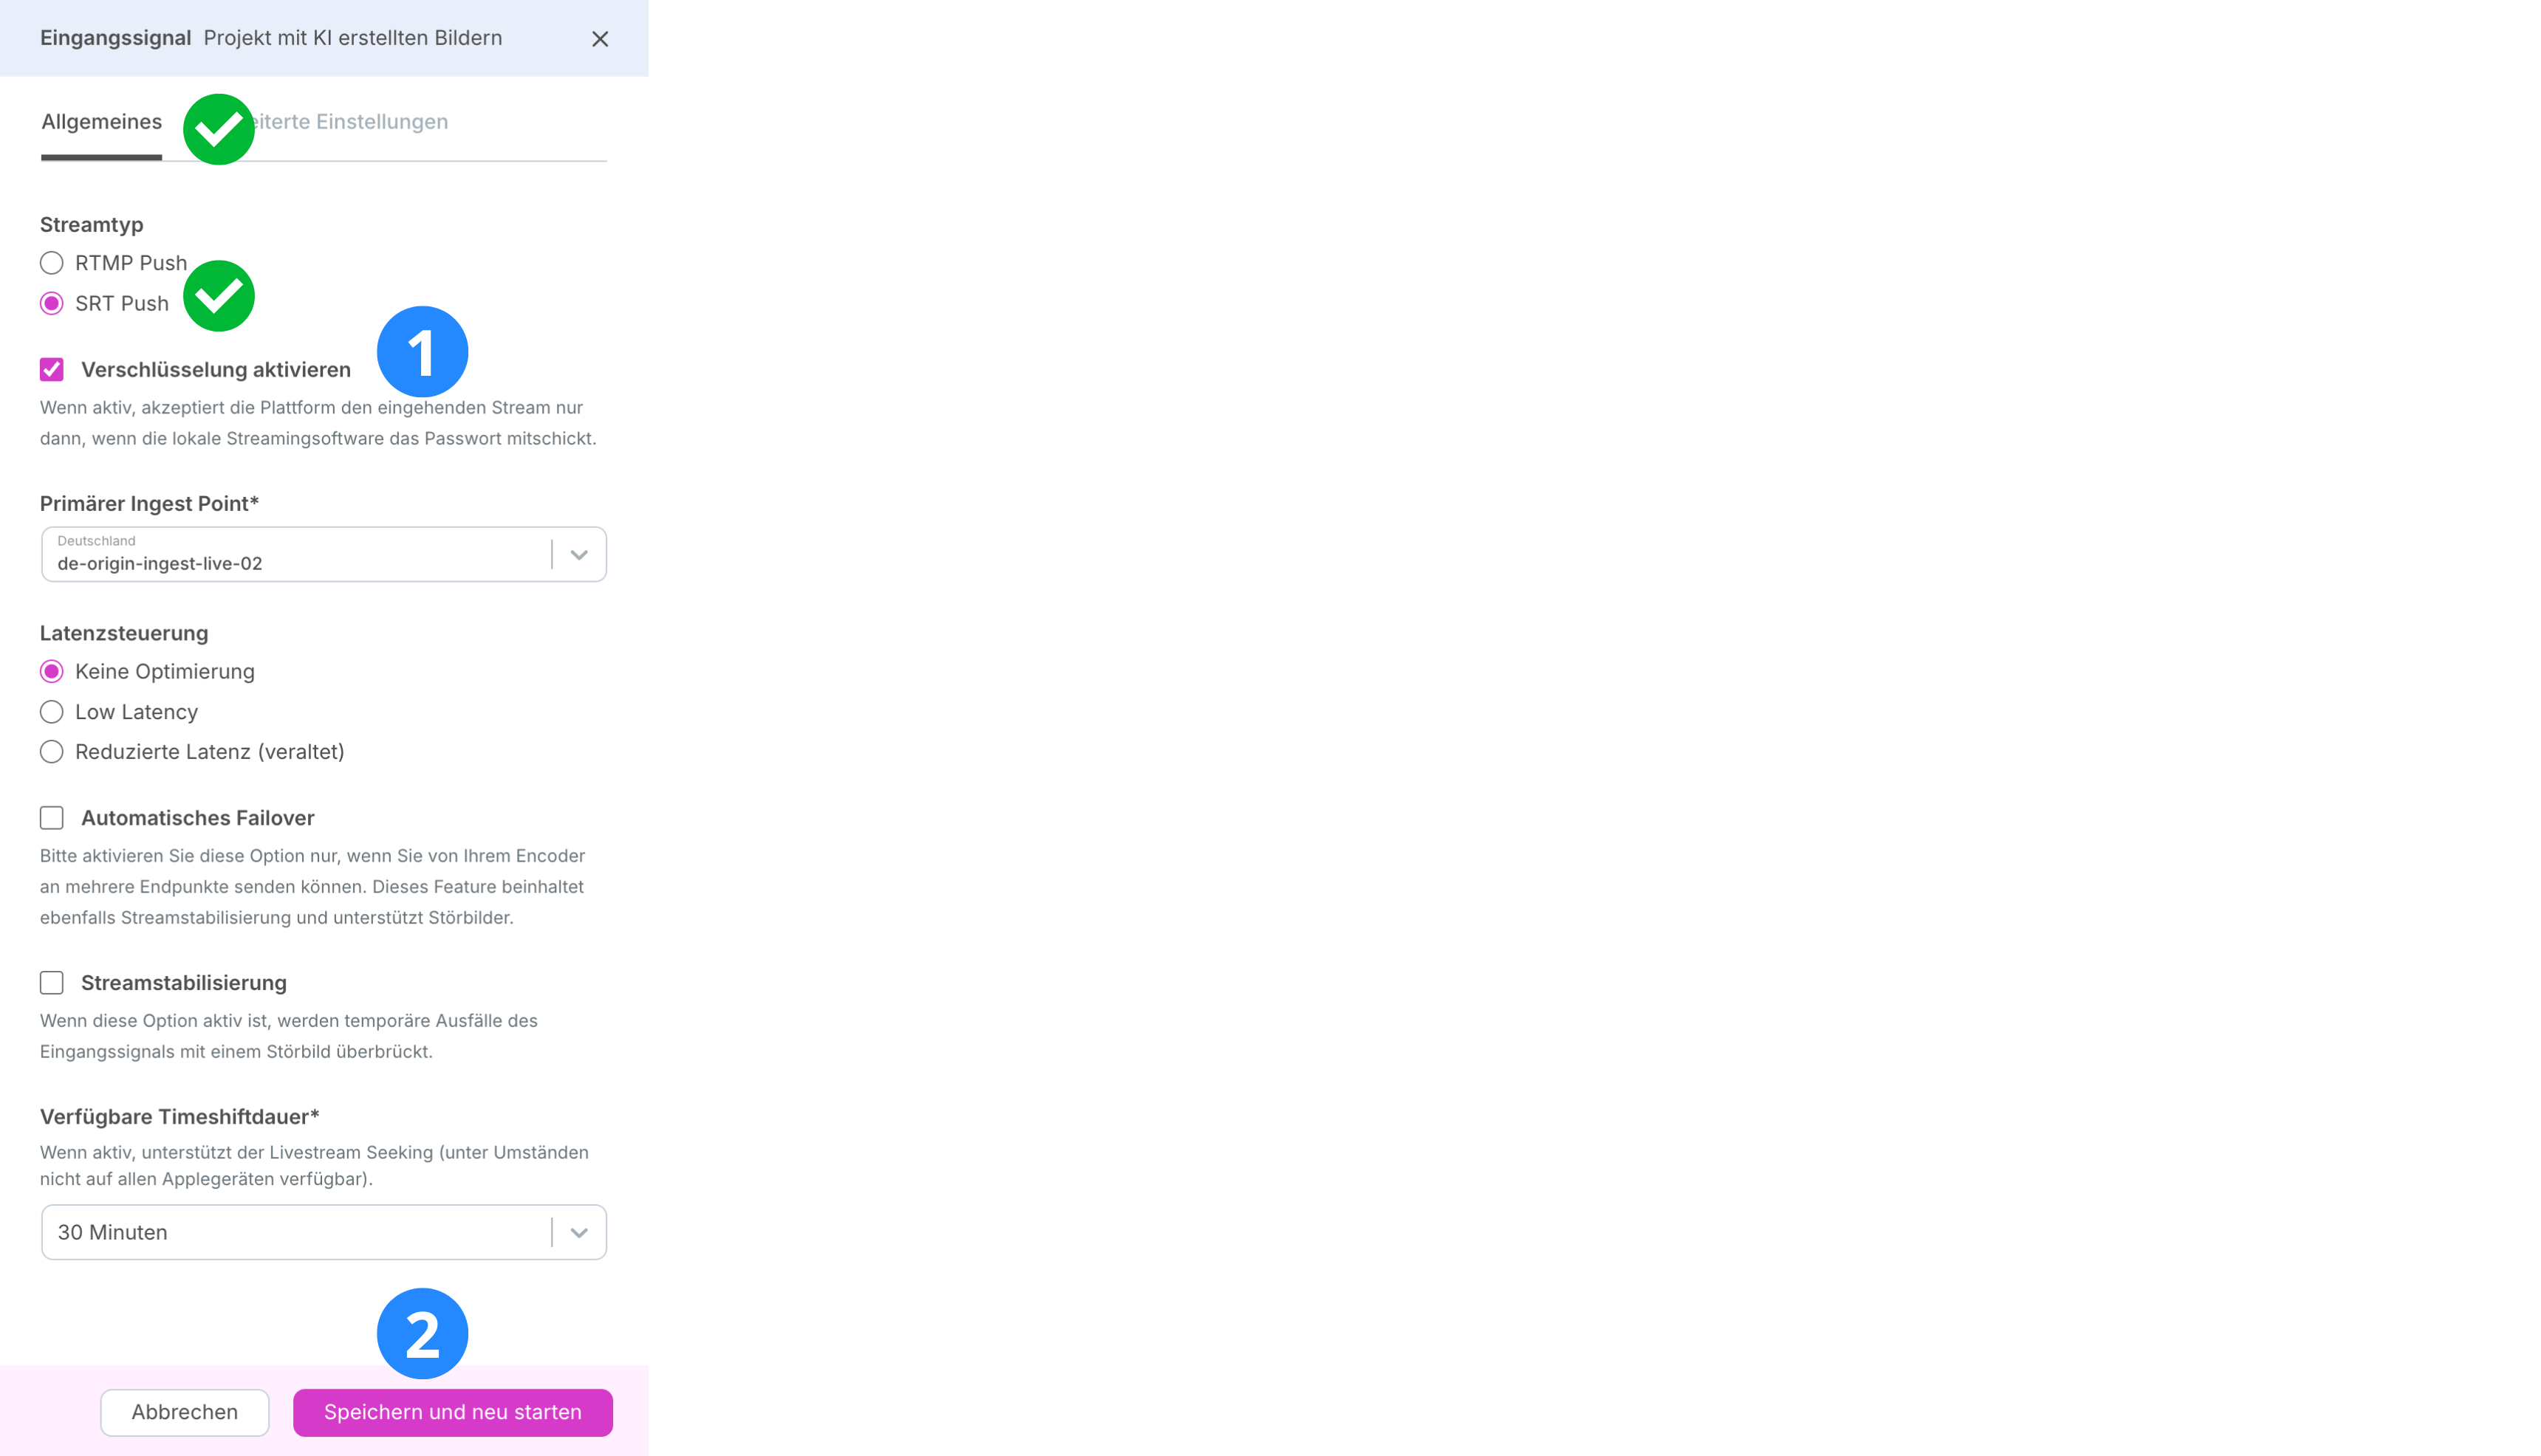Select the RTMP Push stream type
This screenshot has height=1456, width=2541.
point(51,263)
